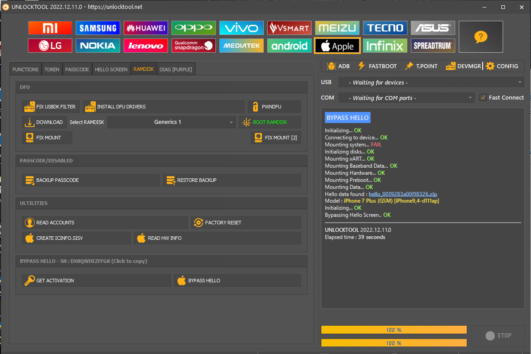531x354 pixels.
Task: Run PWNDFU exploit button
Action: [x=274, y=107]
